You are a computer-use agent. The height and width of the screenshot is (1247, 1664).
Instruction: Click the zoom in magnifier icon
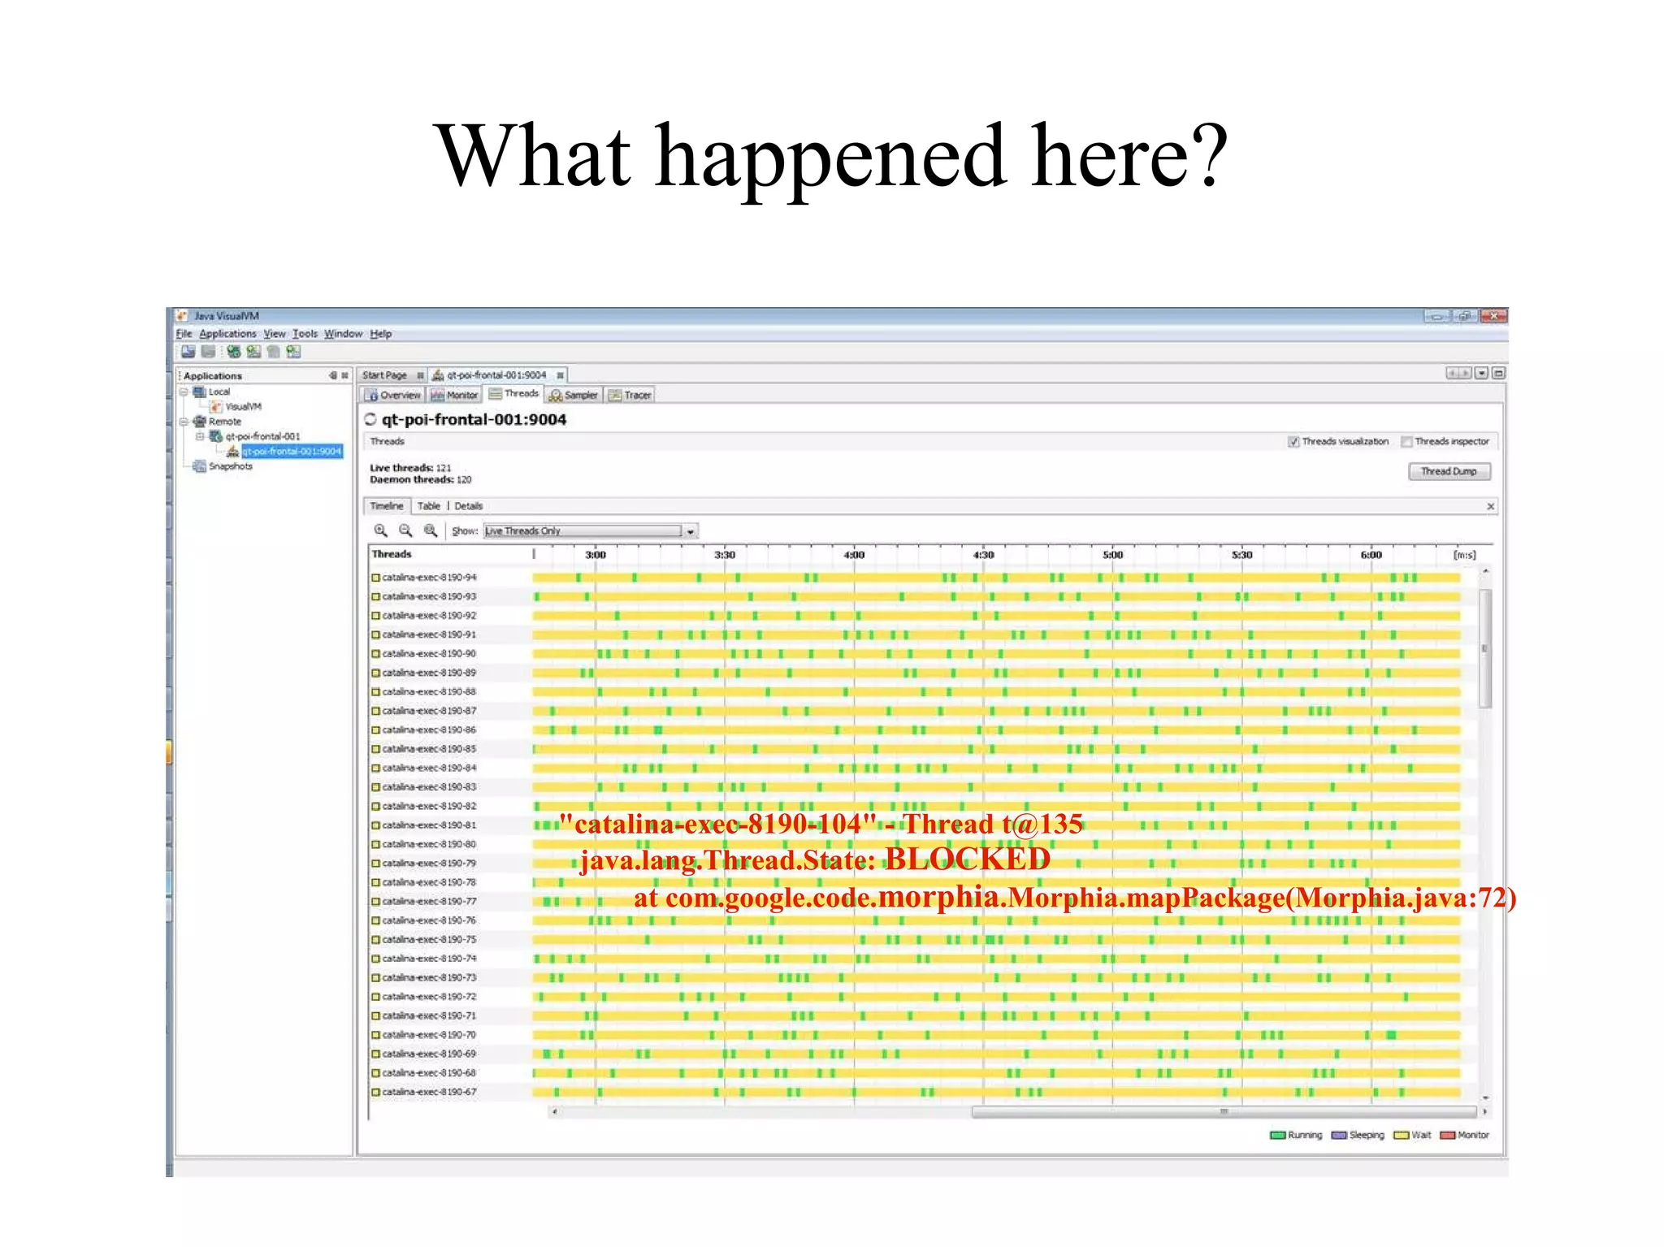coord(380,530)
